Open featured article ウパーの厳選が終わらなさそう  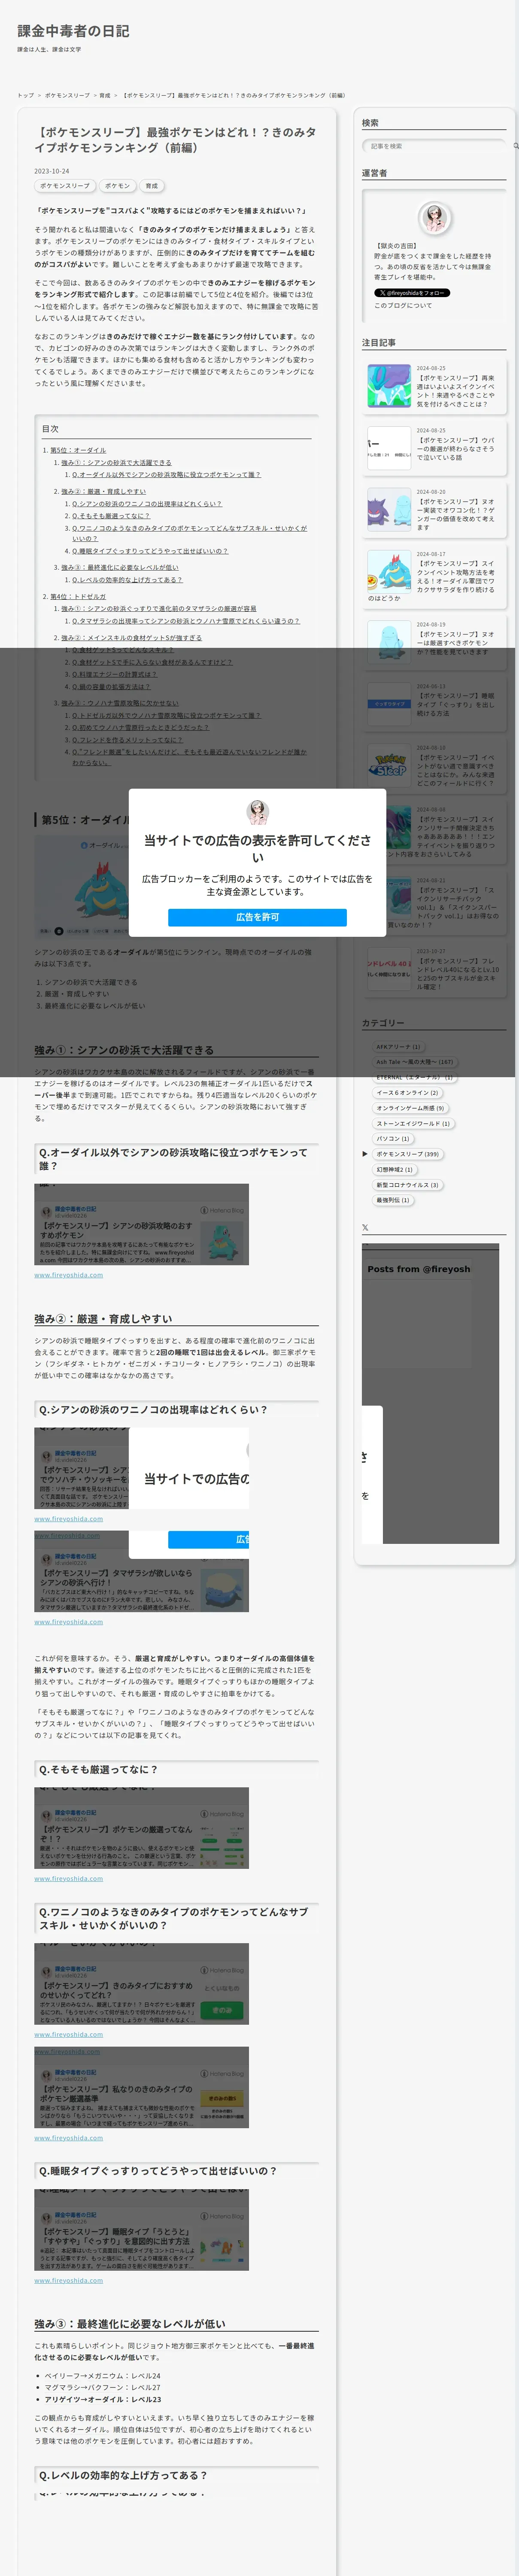click(x=456, y=449)
